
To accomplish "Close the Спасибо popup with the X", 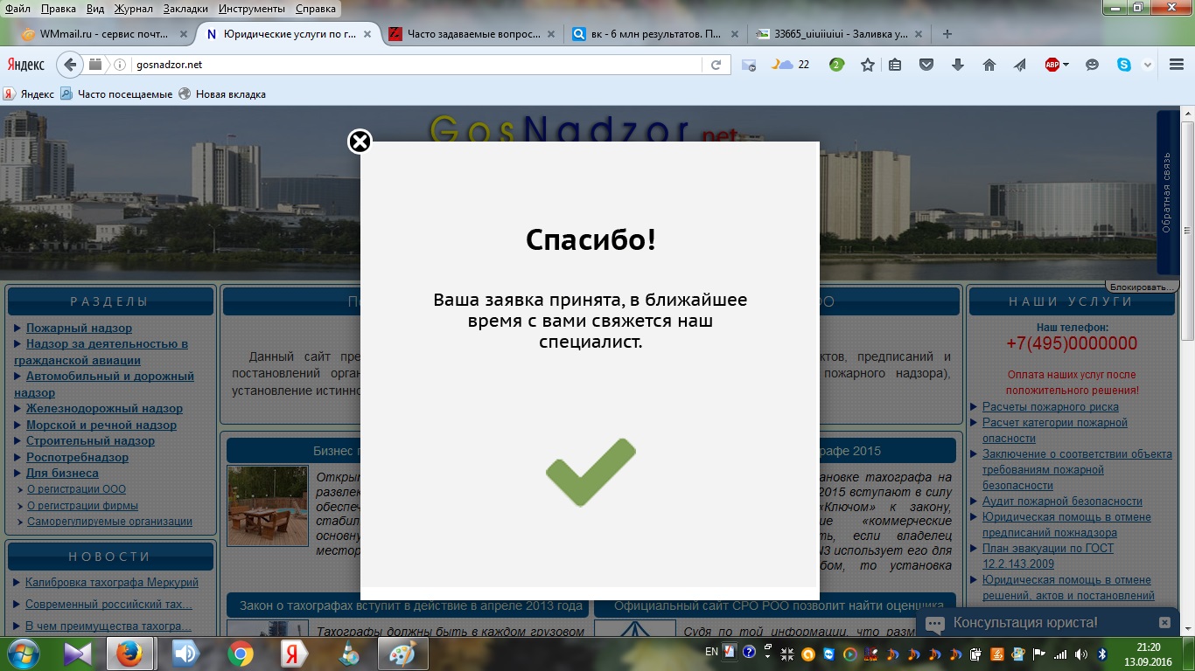I will click(x=360, y=142).
